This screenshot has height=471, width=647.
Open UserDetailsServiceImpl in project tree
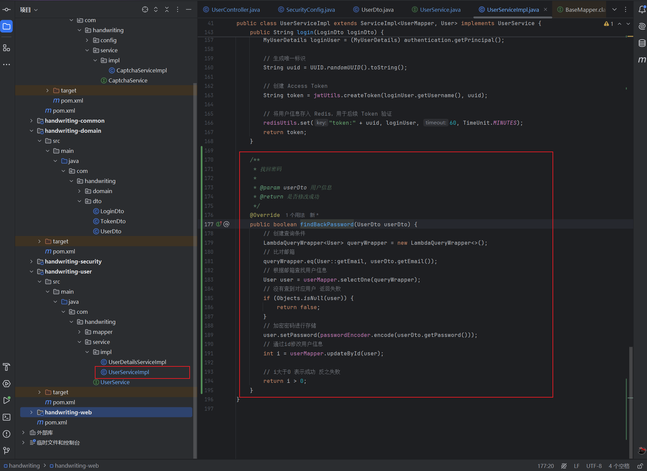(x=137, y=362)
